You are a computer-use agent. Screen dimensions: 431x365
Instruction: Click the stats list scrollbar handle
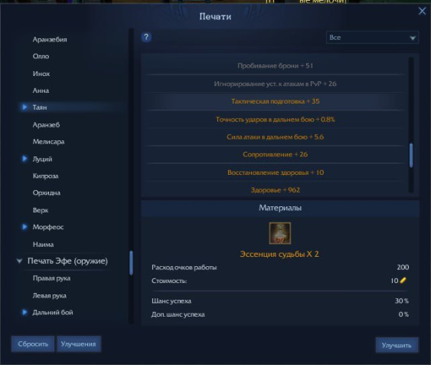point(411,156)
